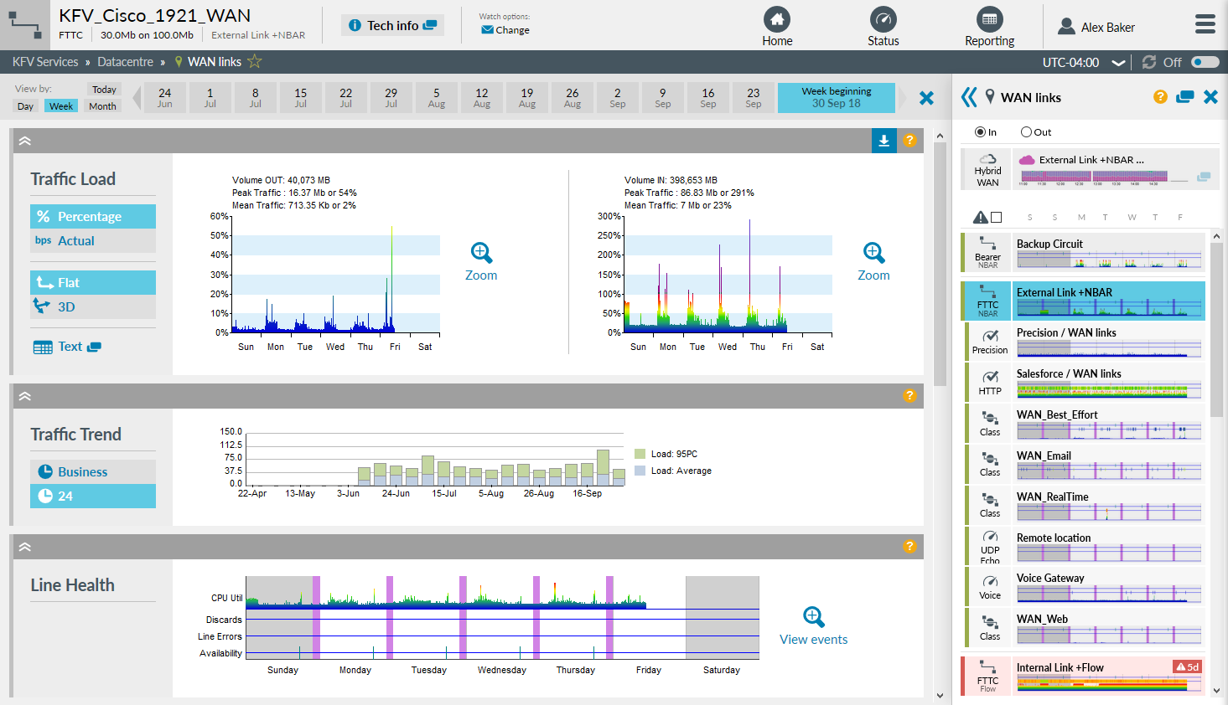Image resolution: width=1228 pixels, height=705 pixels.
Task: Select Day view
Action: click(x=25, y=106)
